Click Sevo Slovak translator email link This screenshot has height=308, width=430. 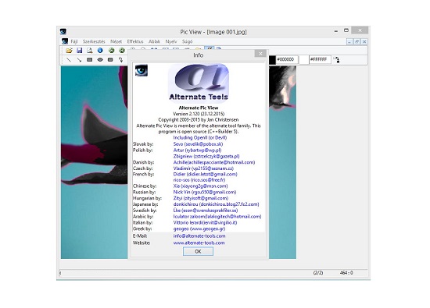198,144
